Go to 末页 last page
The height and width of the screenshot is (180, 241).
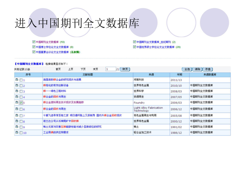pyautogui.click(x=95, y=69)
